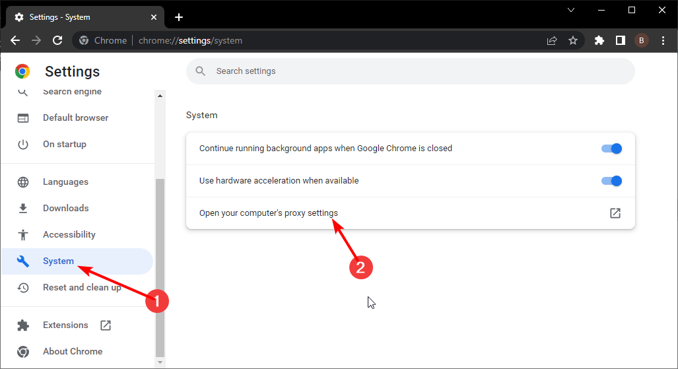Image resolution: width=678 pixels, height=369 pixels.
Task: Open your computer's proxy settings
Action: [x=411, y=213]
